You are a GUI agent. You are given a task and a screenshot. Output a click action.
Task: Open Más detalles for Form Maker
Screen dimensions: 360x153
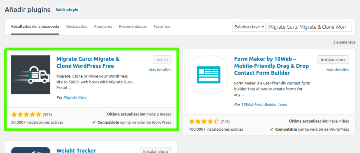338,70
